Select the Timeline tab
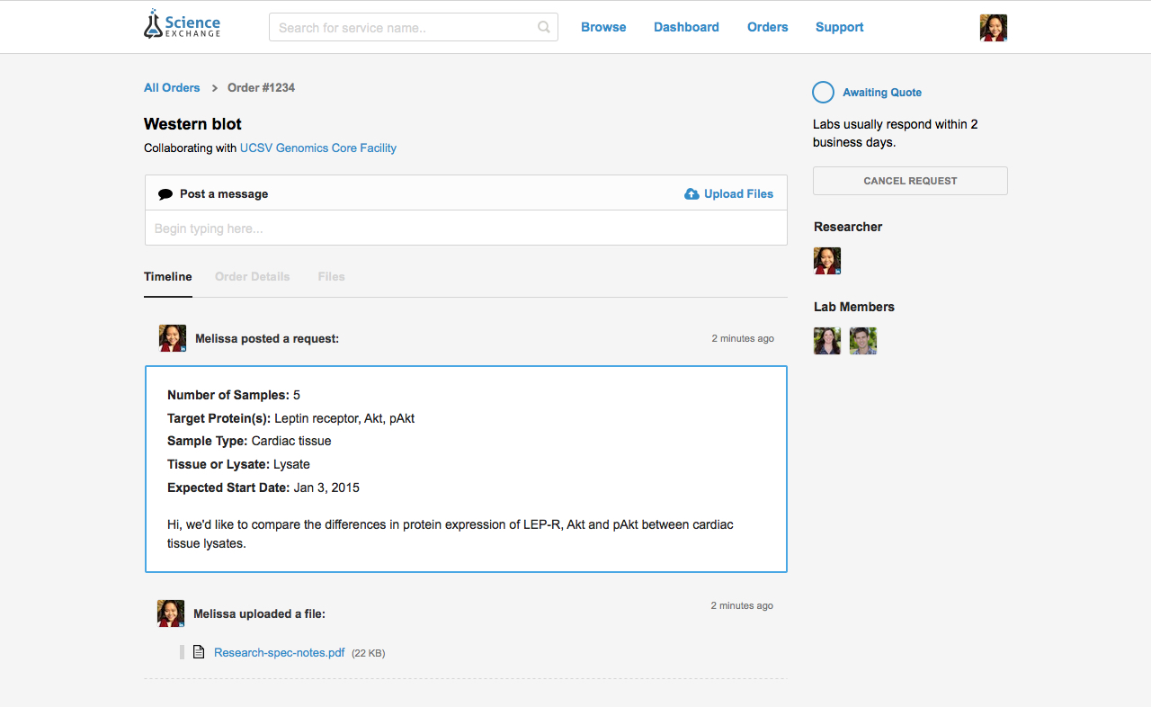The width and height of the screenshot is (1151, 707). pos(167,276)
